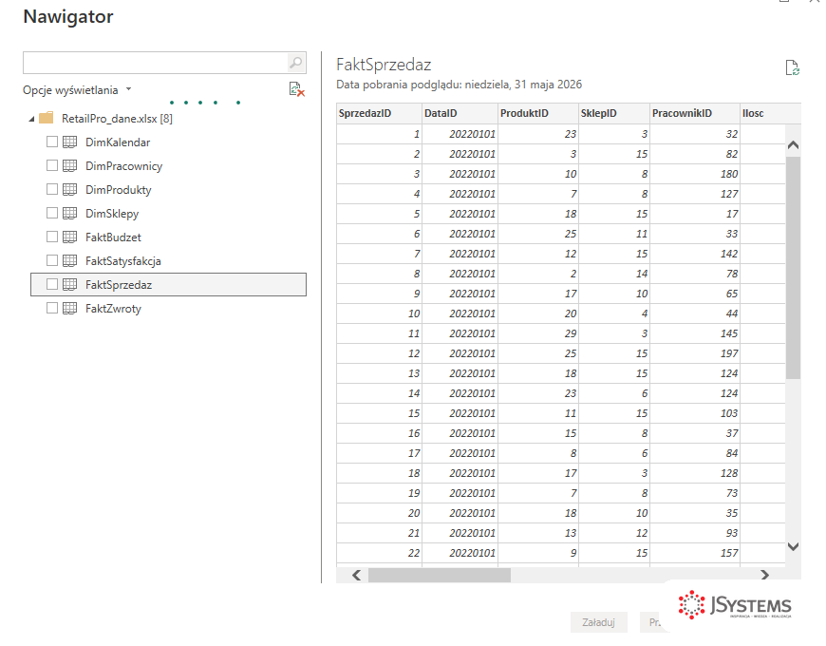Click the horizontal scrollbar thumb in preview
The width and height of the screenshot is (826, 646).
tap(440, 576)
